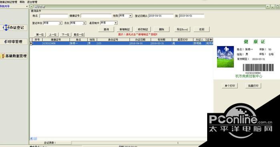Screen dimensions: 280x147
Task: Open the 退出管理 menu
Action: (x=32, y=2)
